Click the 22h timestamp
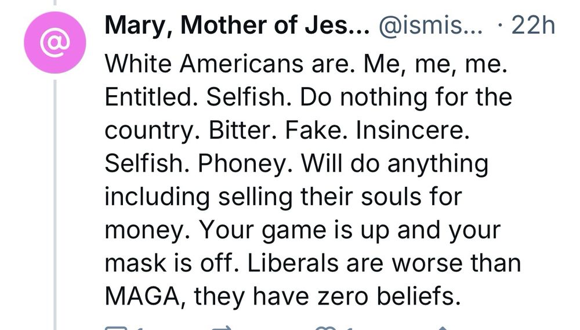 [533, 26]
